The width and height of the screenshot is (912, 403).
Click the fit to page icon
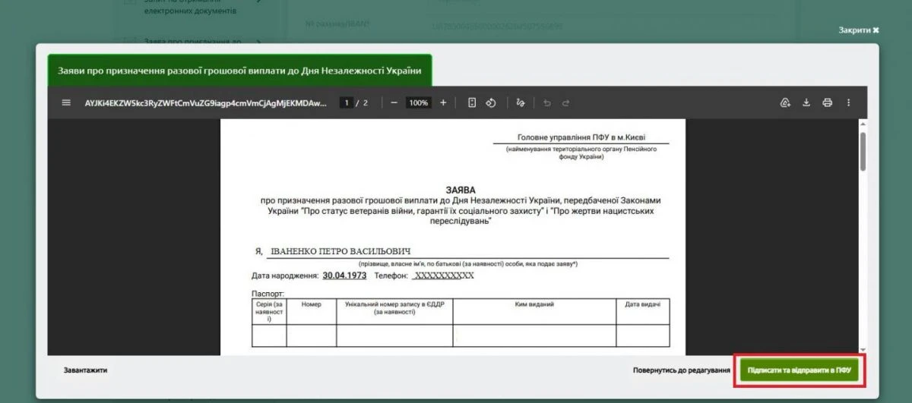click(x=472, y=102)
